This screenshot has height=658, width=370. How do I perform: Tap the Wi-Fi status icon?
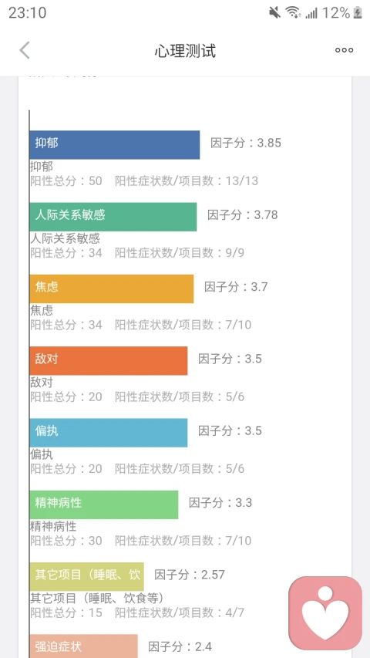pyautogui.click(x=293, y=12)
